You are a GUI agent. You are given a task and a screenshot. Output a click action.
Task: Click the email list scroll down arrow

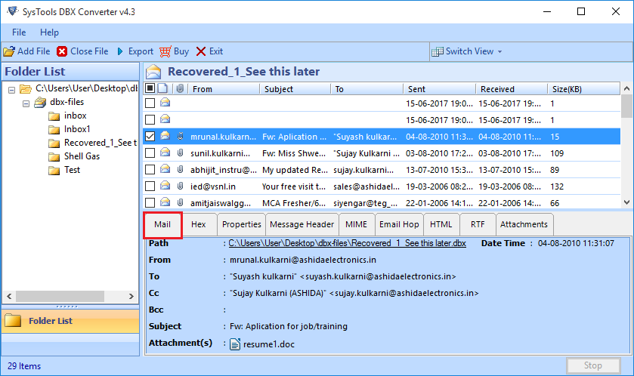(626, 202)
